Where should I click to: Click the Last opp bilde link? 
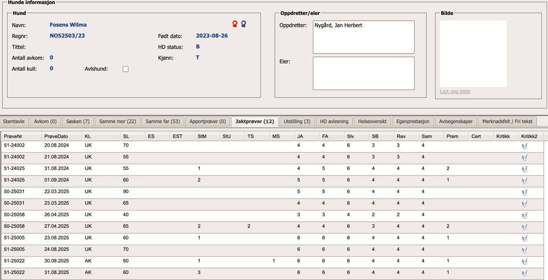click(x=455, y=92)
